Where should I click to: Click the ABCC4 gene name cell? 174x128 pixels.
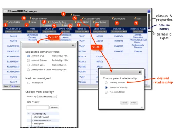pyautogui.click(x=99, y=41)
